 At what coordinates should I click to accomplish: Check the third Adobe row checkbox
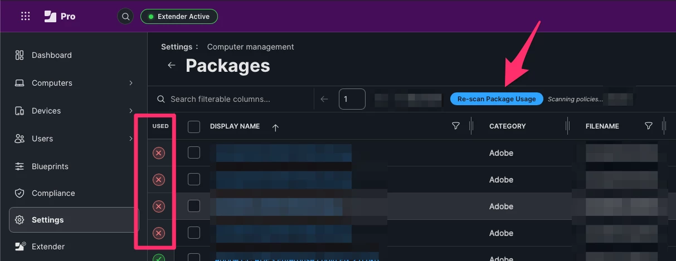click(x=194, y=206)
